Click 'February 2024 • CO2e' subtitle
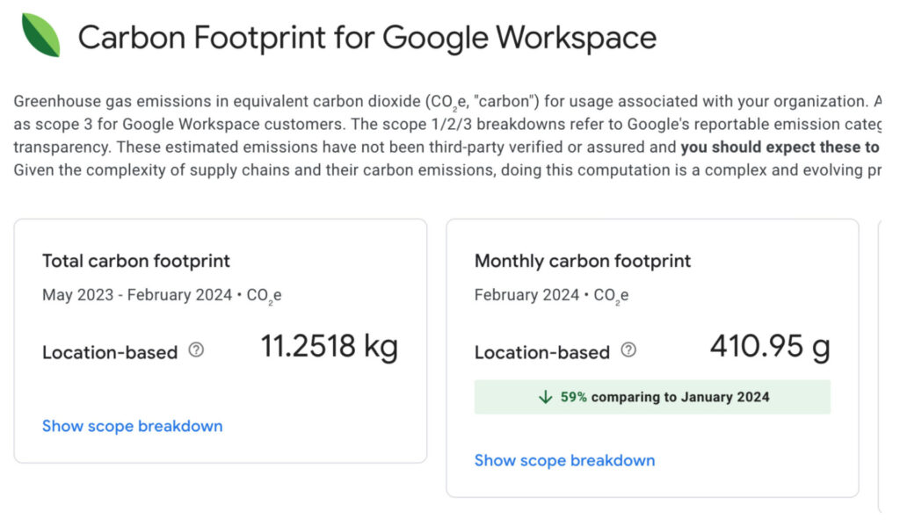The image size is (900, 526). tap(552, 295)
